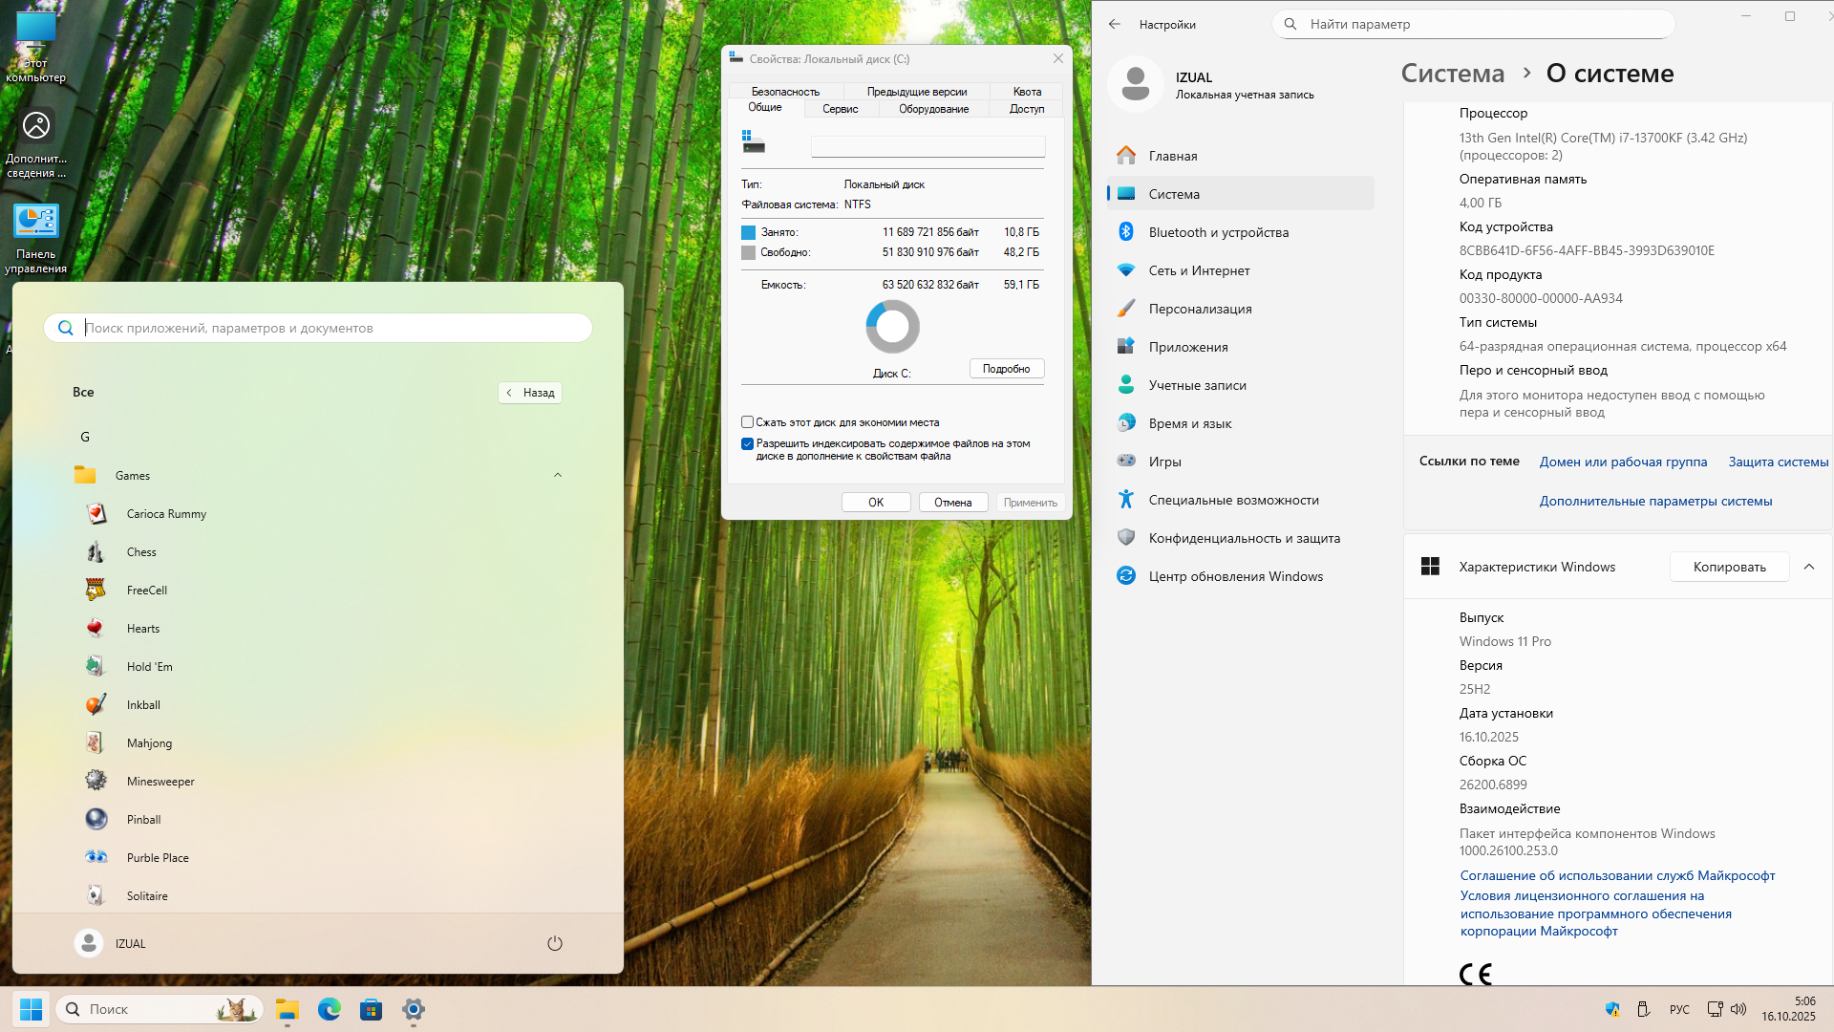
Task: Switch to the Сервис tab
Action: click(x=840, y=109)
